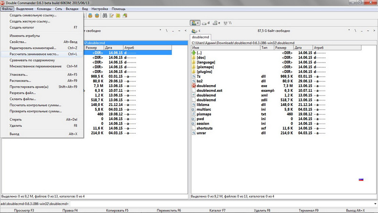This screenshot has height=213, width=378.
Task: Sort right panel by Имя column header
Action: tap(226, 48)
